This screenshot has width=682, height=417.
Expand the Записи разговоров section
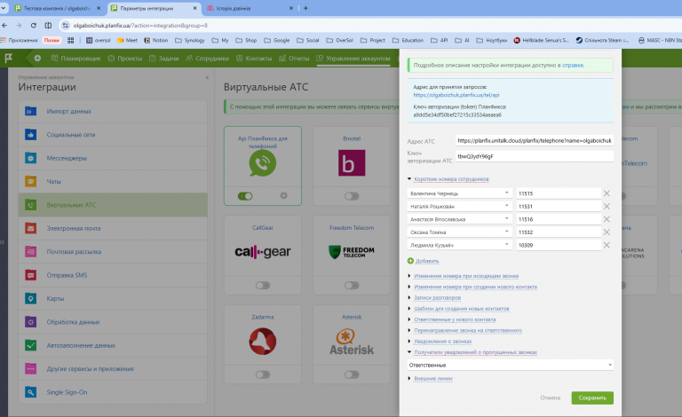(437, 297)
